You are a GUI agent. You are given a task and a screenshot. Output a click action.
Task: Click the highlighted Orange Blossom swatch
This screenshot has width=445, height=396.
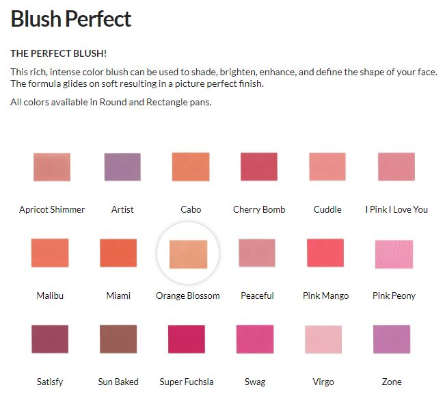click(188, 254)
